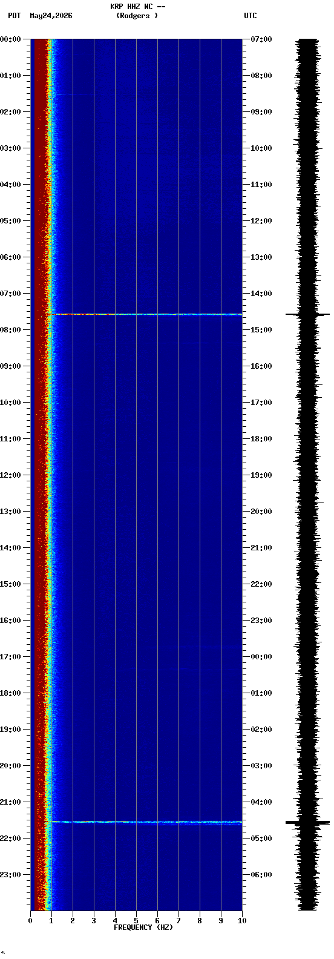Viewport: 334px width, 959px height.
Task: Click the seismogram spike near 04:33 UTC
Action: pos(307,823)
